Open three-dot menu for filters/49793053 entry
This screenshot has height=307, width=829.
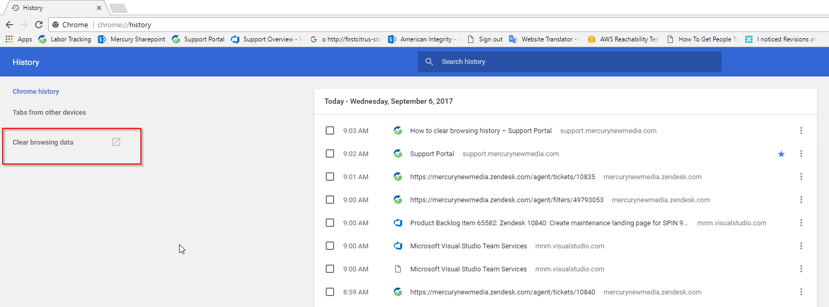tap(801, 200)
